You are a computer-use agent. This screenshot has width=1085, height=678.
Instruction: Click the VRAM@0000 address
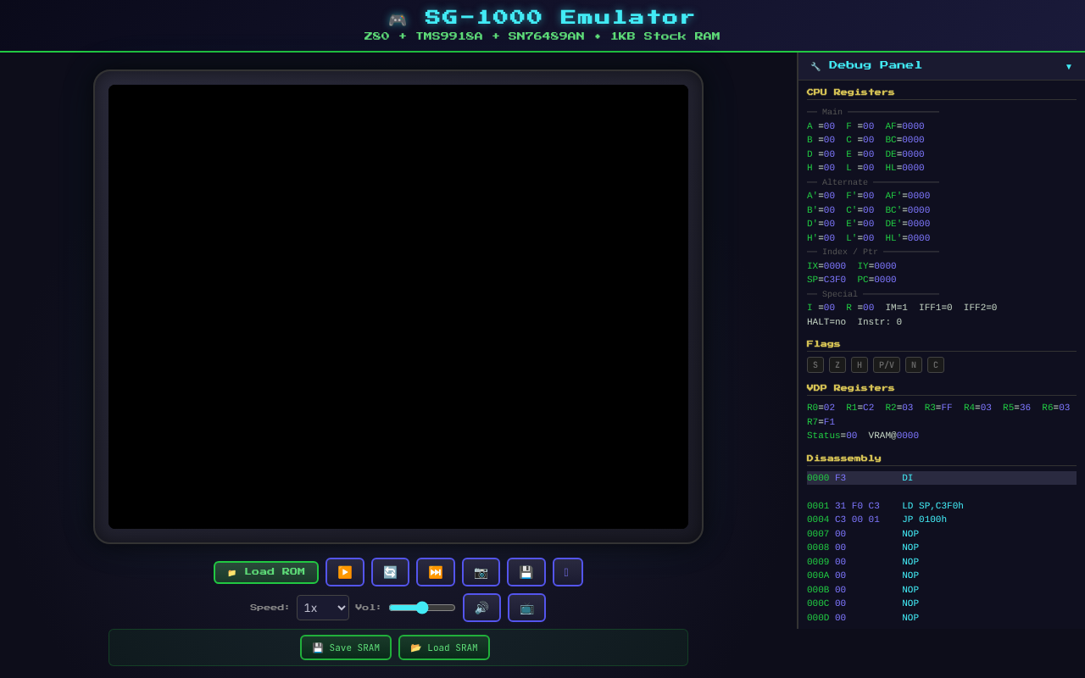(893, 436)
